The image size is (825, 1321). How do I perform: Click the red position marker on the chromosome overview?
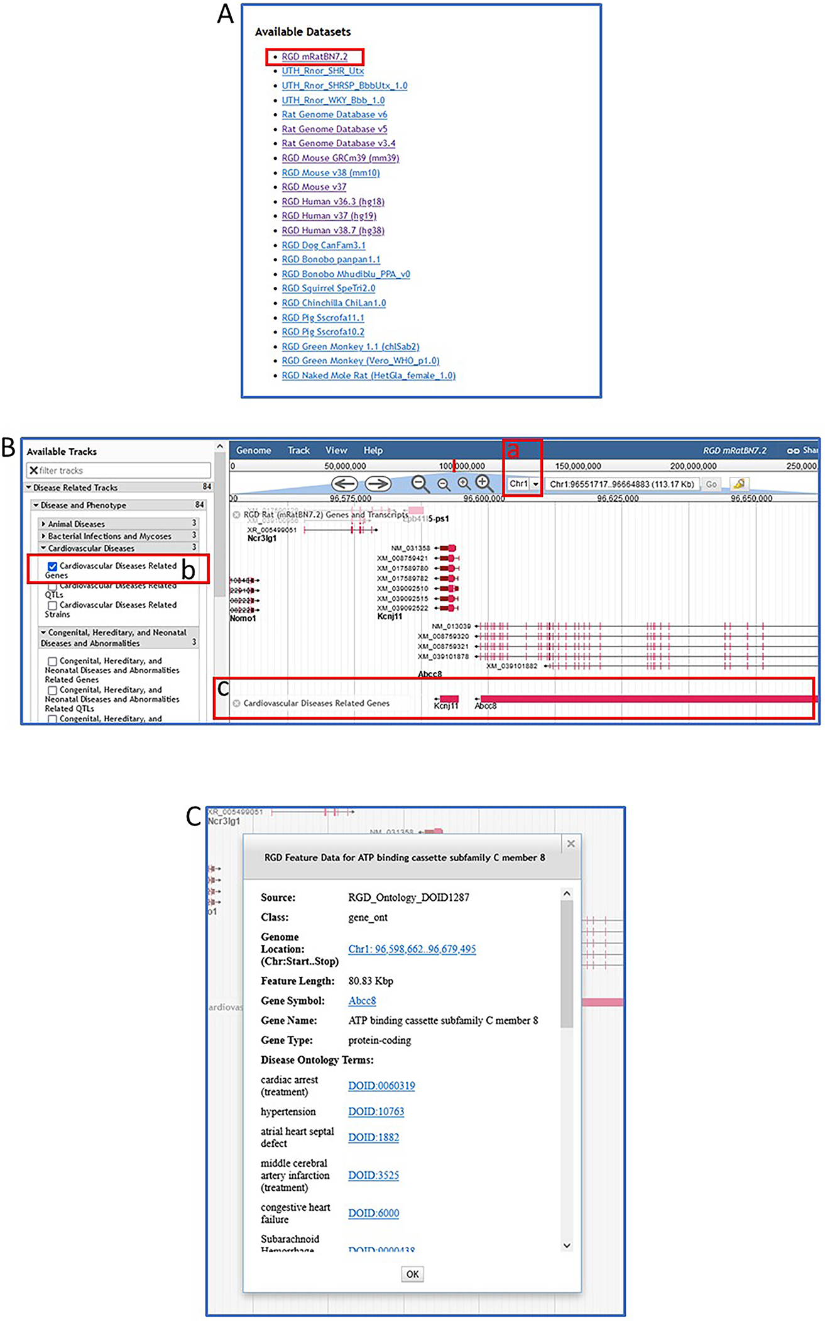[x=454, y=465]
